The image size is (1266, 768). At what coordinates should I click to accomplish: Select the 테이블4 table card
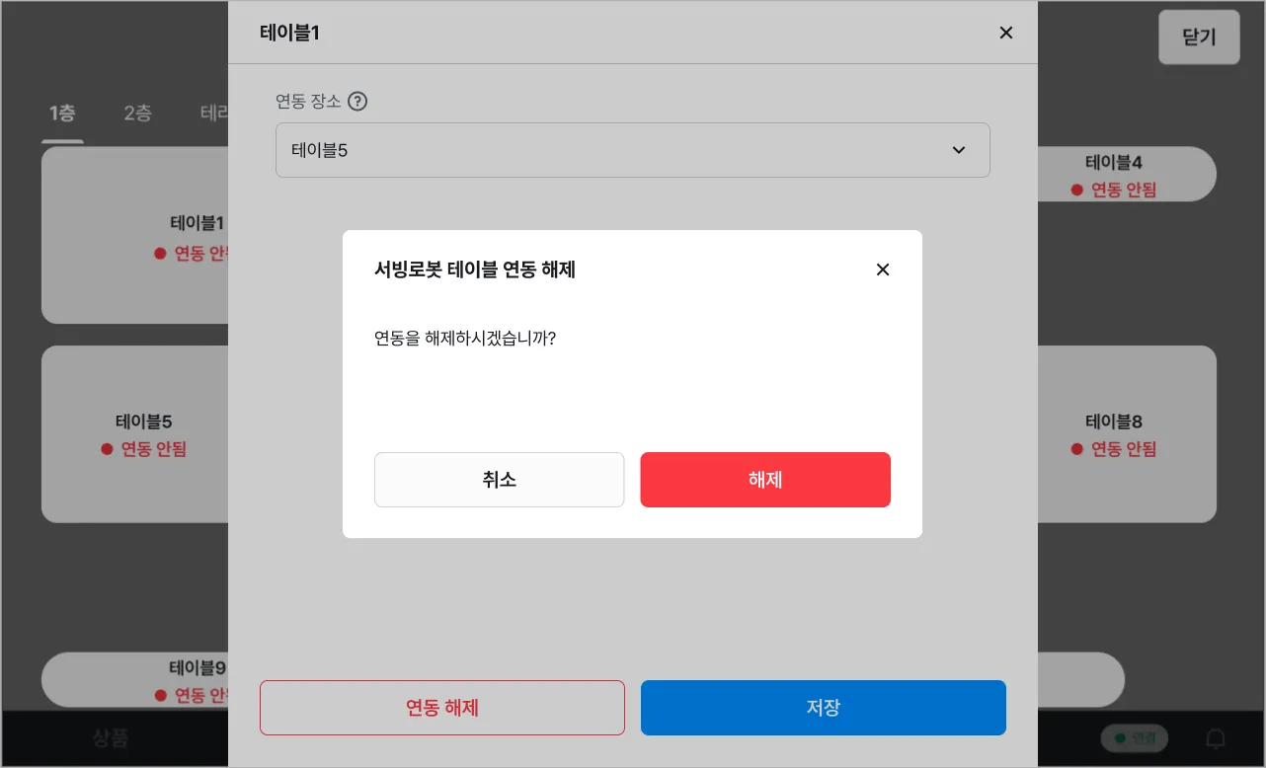(1126, 175)
